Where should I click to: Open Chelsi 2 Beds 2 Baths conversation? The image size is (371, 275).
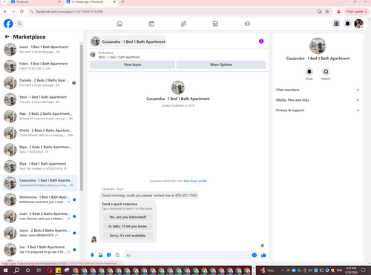click(40, 133)
